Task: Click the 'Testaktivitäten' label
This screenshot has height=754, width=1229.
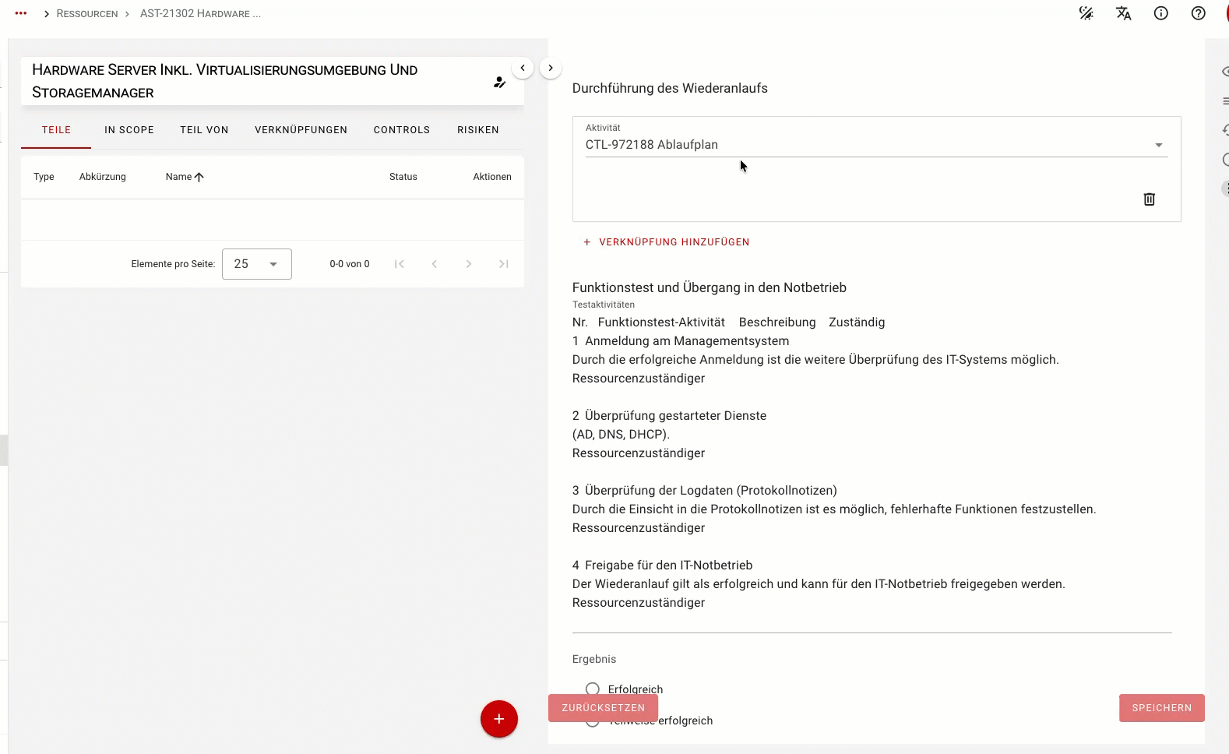Action: [x=604, y=305]
